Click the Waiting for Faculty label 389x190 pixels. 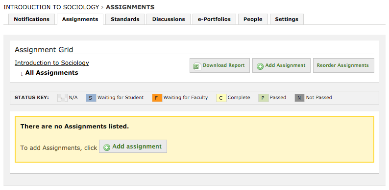coord(186,98)
